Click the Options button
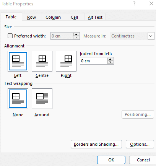The width and height of the screenshot is (156, 166). click(x=140, y=144)
